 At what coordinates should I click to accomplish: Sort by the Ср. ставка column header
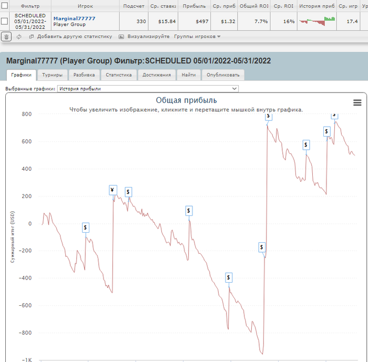(163, 6)
